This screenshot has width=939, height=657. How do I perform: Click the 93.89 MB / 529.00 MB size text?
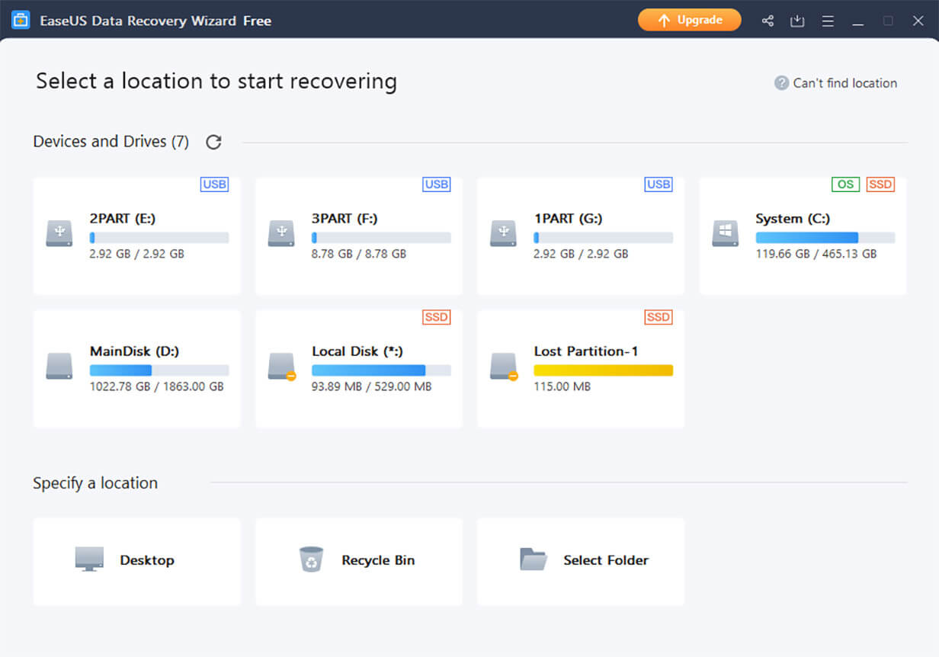(371, 386)
